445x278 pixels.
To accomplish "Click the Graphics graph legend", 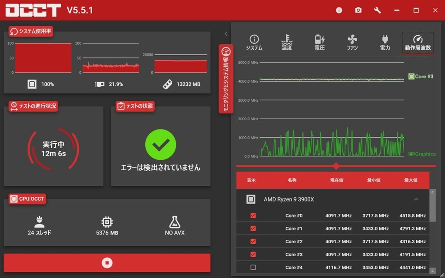I will click(422, 154).
